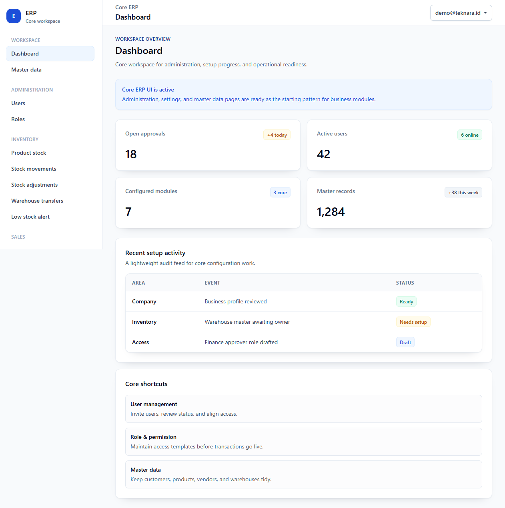505x508 pixels.
Task: Navigate to Product stock
Action: [50, 153]
